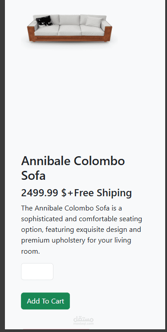Click the word "Sofa" in the heading
The image size is (167, 332).
coord(33,176)
